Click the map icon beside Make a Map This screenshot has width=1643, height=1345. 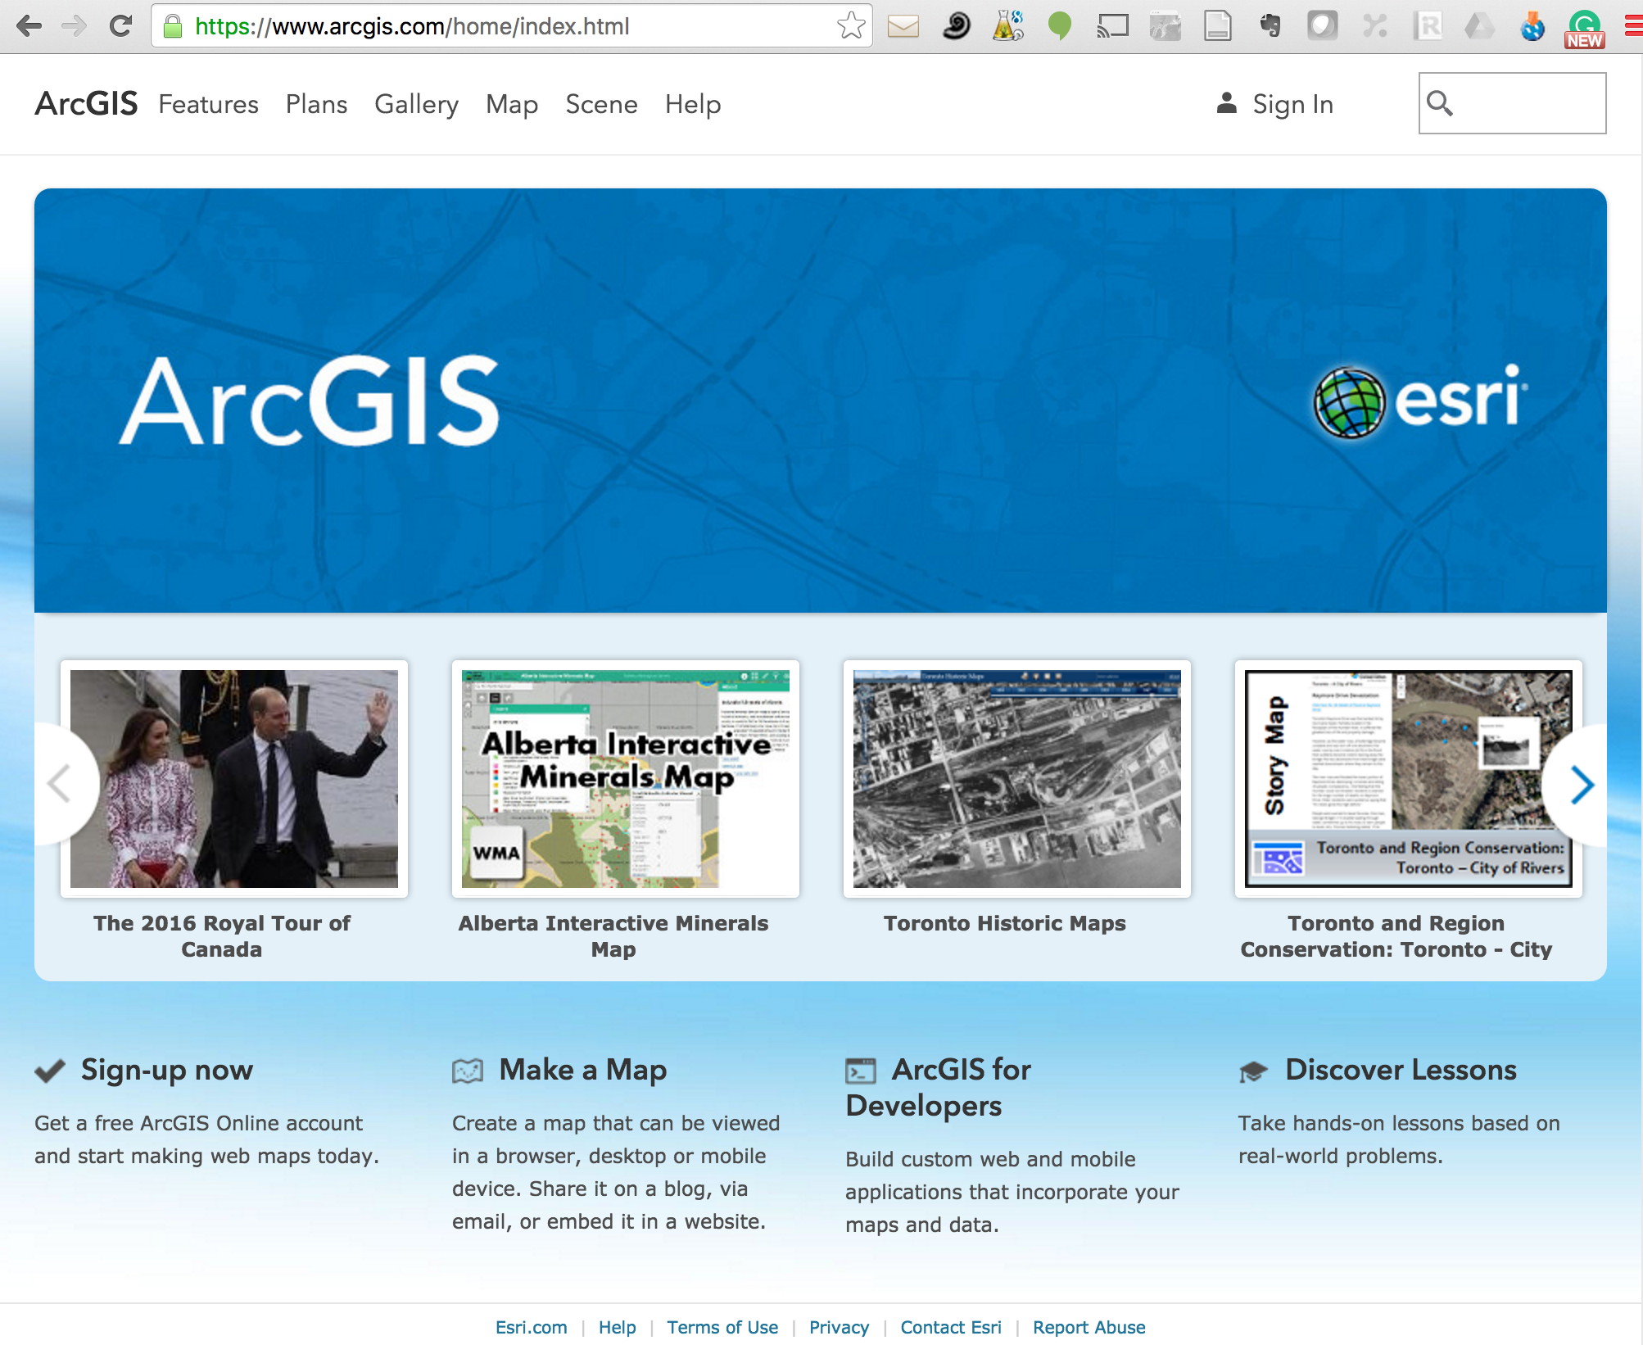(x=468, y=1071)
